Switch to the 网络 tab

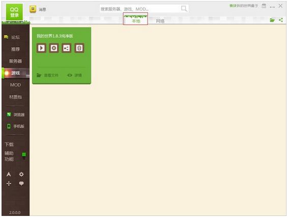point(160,21)
